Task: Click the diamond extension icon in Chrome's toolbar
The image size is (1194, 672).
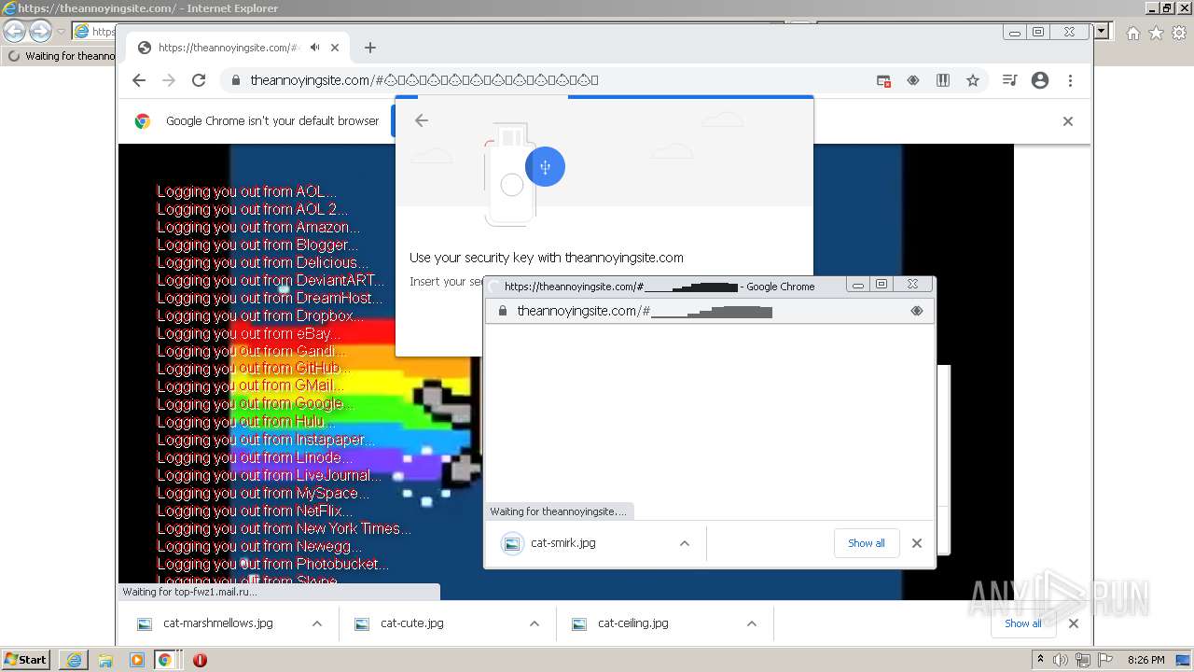Action: (913, 80)
